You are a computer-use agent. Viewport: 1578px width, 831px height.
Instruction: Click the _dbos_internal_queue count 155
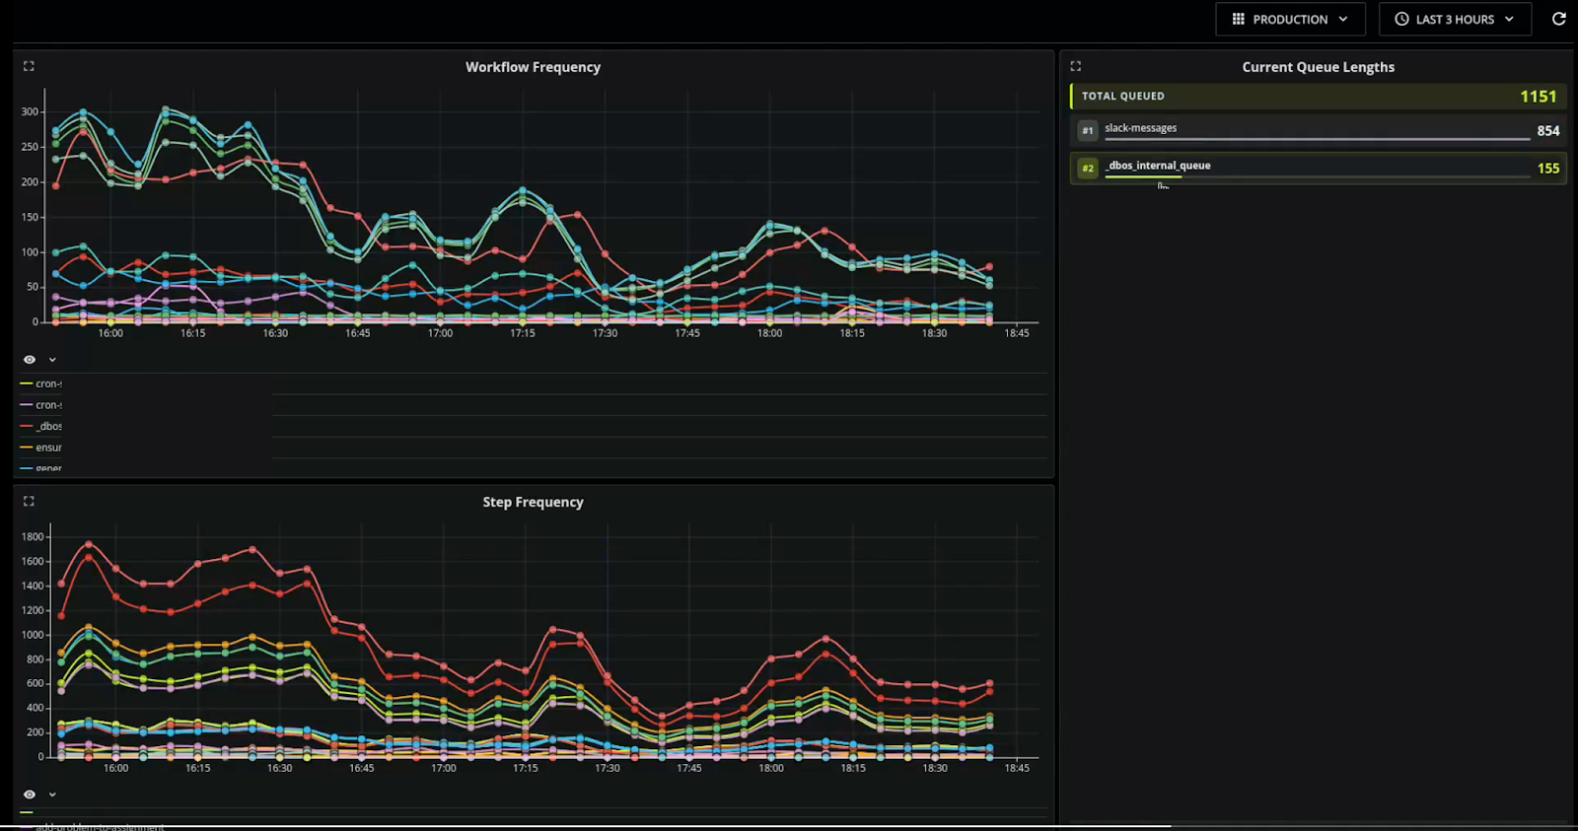pyautogui.click(x=1548, y=168)
